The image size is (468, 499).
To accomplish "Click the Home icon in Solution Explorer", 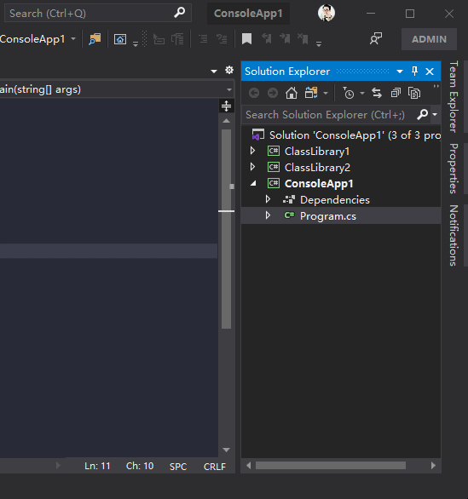I will (x=292, y=94).
